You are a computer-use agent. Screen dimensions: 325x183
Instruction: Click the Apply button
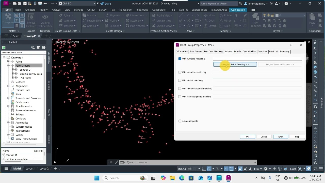pos(281,137)
